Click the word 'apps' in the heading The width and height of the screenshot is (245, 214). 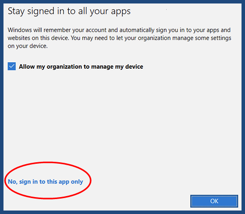(121, 12)
